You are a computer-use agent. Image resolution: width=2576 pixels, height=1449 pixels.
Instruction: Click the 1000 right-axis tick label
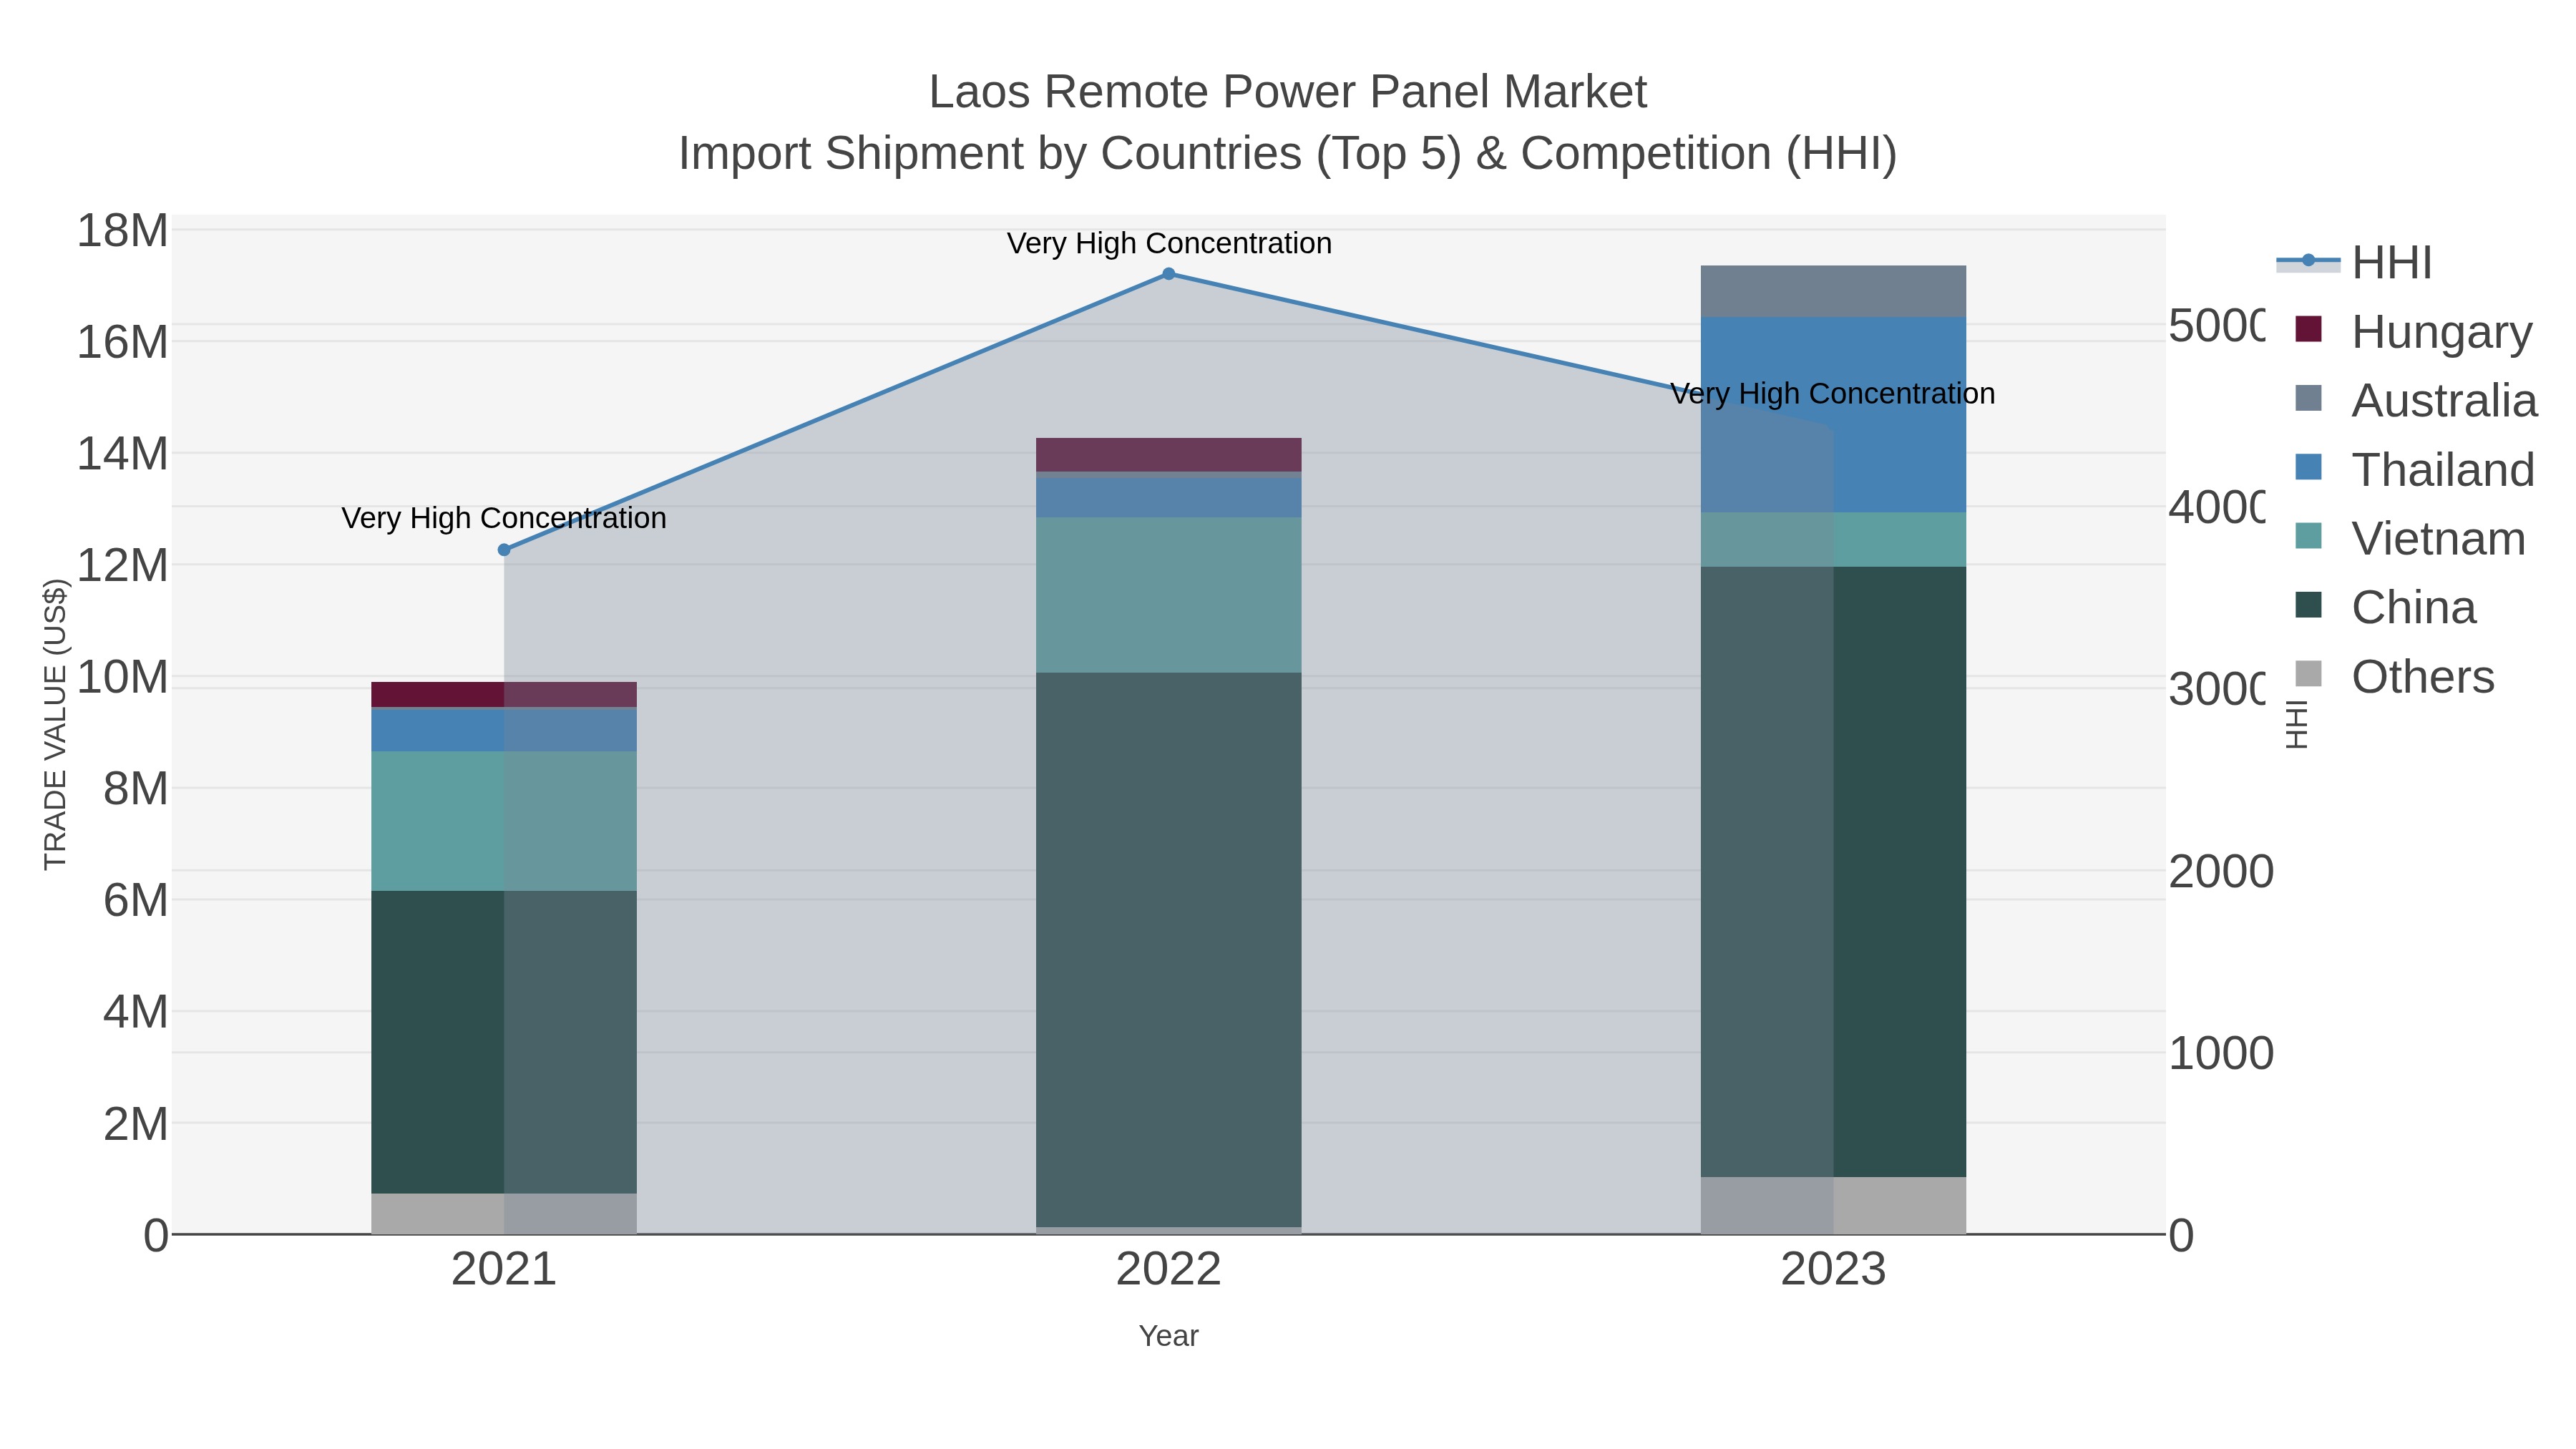tap(2221, 1054)
